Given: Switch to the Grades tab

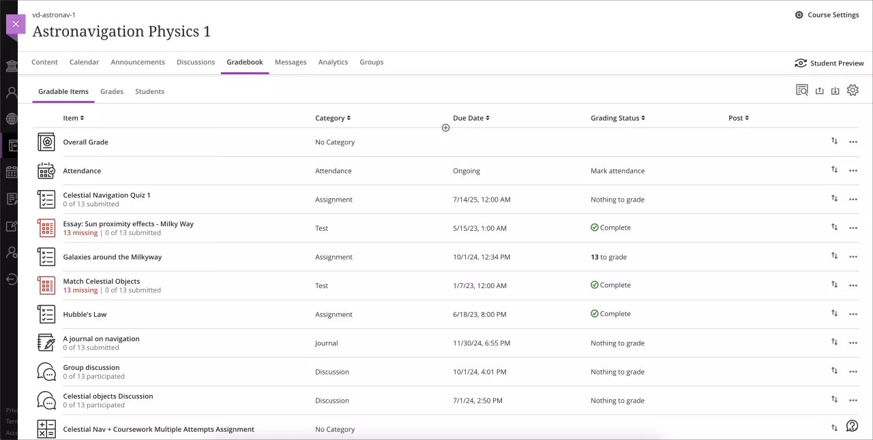Looking at the screenshot, I should point(112,91).
